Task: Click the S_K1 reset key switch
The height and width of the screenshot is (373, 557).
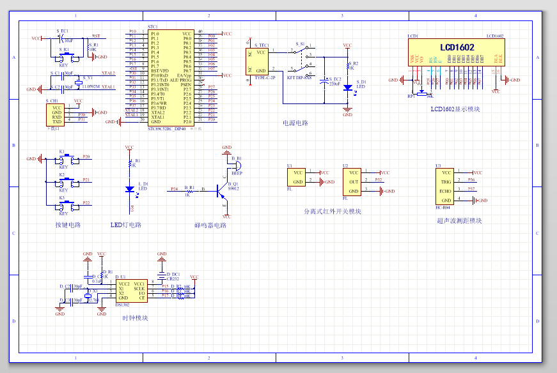Action: click(66, 57)
